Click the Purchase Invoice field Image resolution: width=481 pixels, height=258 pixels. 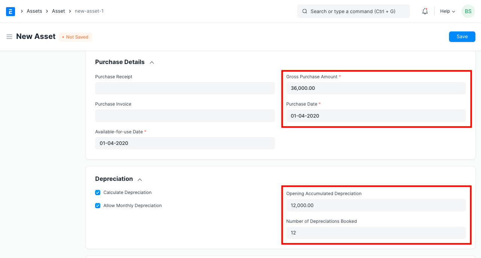coord(185,116)
